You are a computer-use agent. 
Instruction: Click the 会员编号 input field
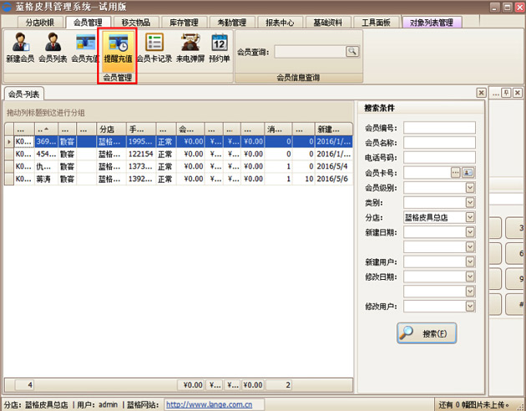(x=439, y=128)
